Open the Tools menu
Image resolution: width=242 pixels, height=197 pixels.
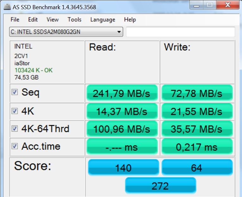tap(75, 20)
